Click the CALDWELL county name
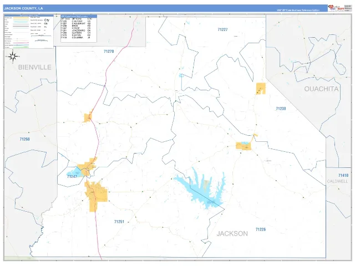The image size is (355, 266). click(x=337, y=181)
